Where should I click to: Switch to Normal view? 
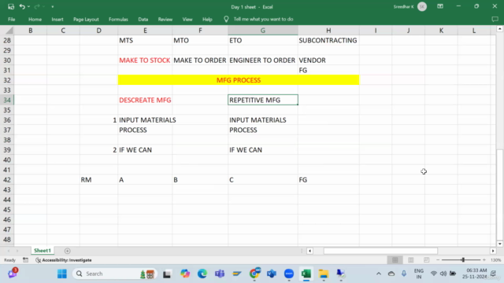pyautogui.click(x=395, y=260)
